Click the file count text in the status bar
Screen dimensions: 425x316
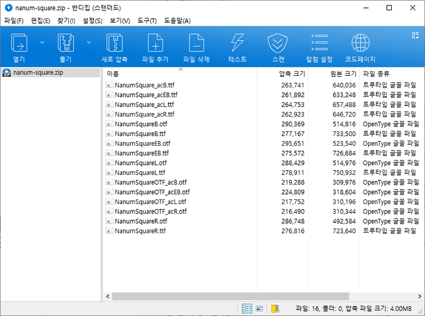pyautogui.click(x=308, y=309)
